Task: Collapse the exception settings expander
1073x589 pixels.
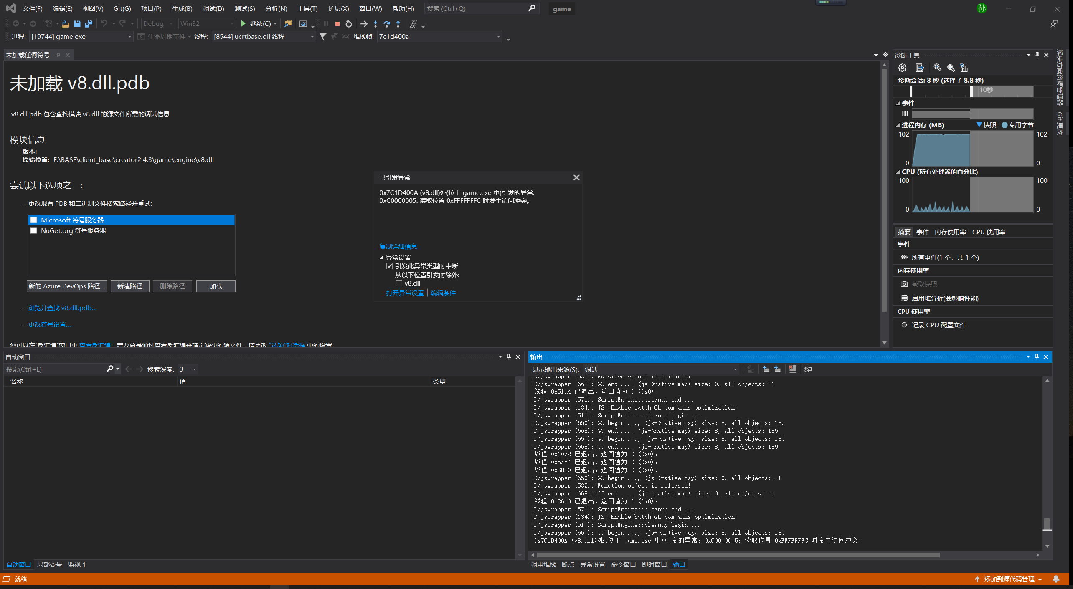Action: [381, 258]
